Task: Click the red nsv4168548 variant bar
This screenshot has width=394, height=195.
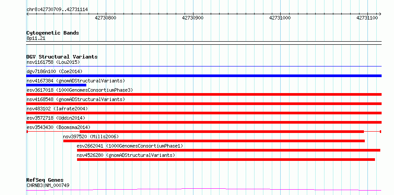Action: point(204,104)
